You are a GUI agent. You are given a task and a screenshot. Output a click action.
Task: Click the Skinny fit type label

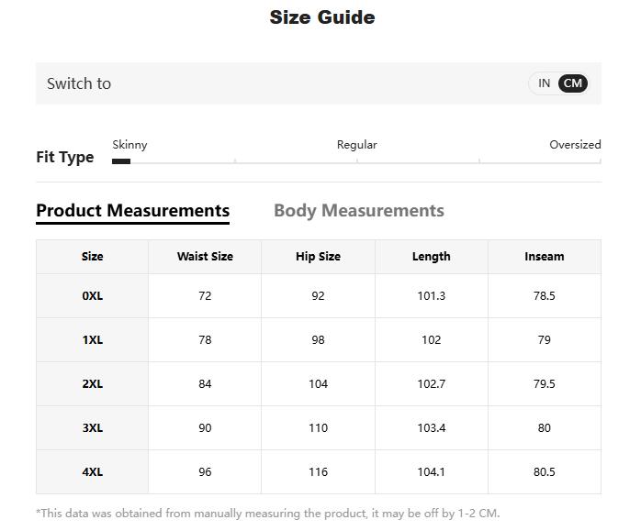point(129,145)
